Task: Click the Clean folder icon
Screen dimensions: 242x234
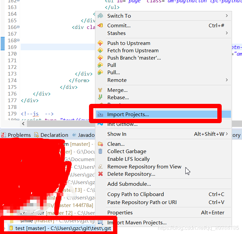Action: tap(100, 144)
